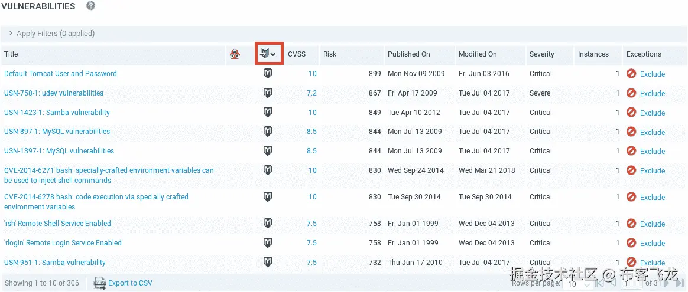Click Exclude link for Default Tomcat row
This screenshot has width=688, height=292.
click(653, 74)
